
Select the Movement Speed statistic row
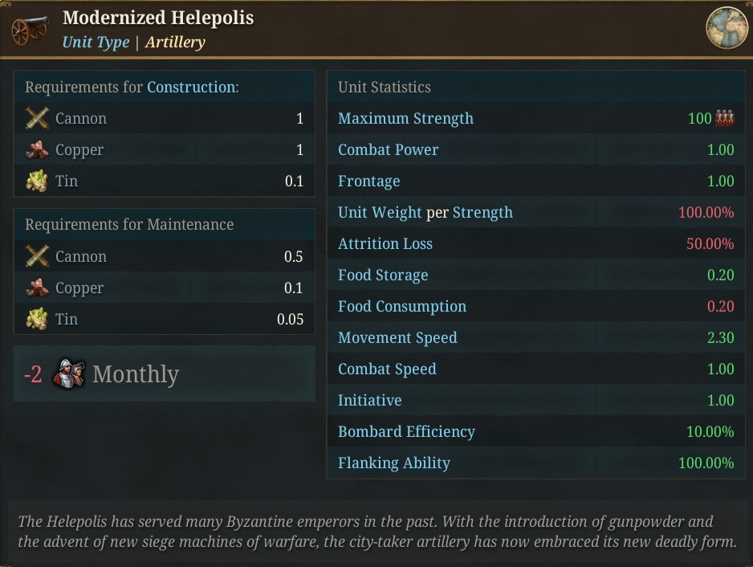point(536,338)
